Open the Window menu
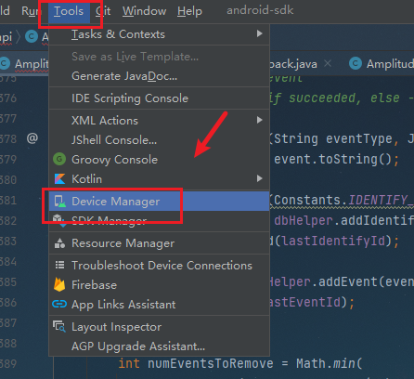 coord(144,11)
